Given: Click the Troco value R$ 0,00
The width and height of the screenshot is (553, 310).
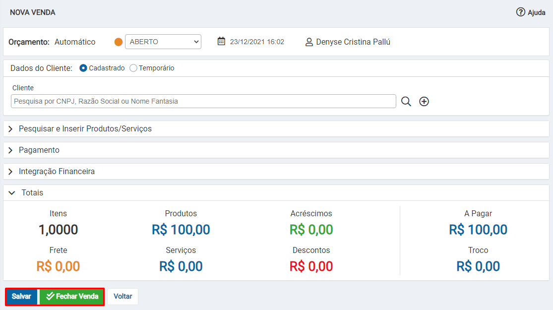Looking at the screenshot, I should (x=478, y=266).
